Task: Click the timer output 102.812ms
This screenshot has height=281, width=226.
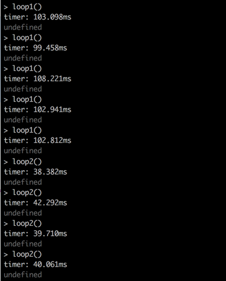Action: [37, 140]
